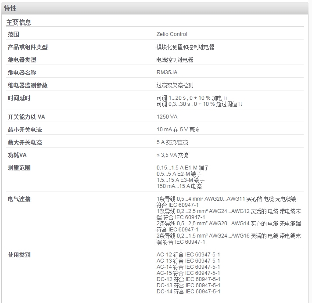Screen dimensions: 312x303
Task: Select the 1.5...15 A E3-M 端子 line
Action: coord(180,180)
